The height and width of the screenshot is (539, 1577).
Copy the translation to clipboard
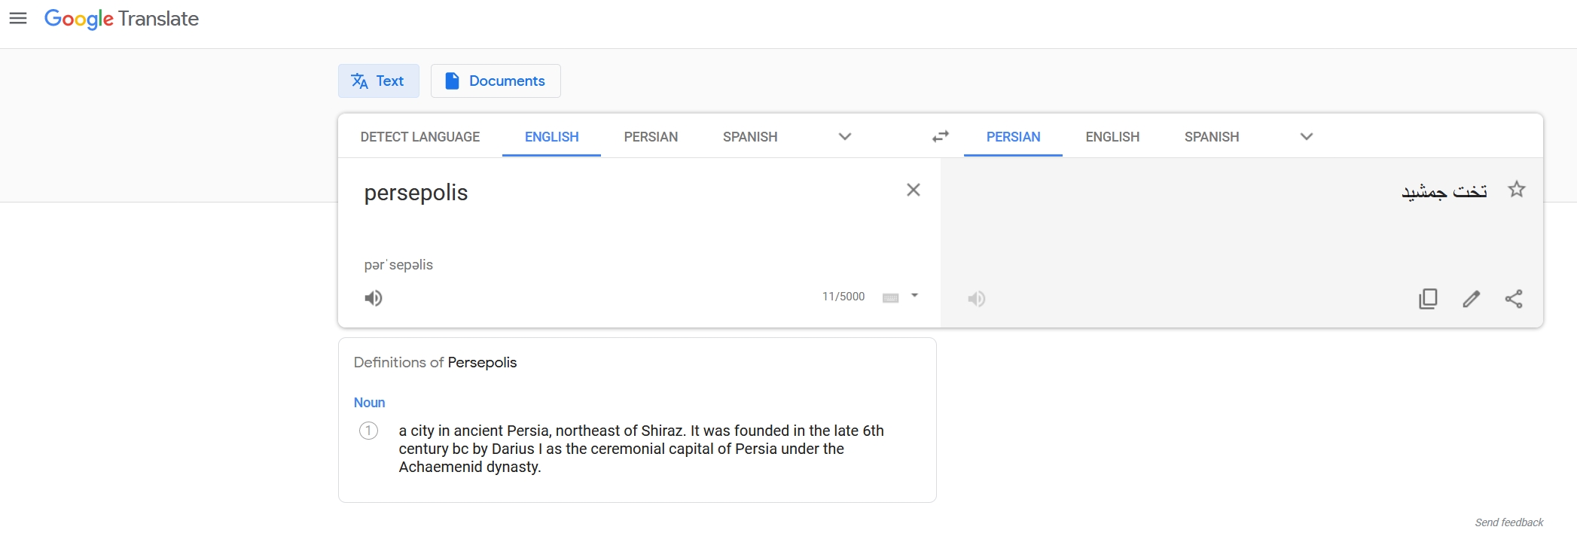[x=1428, y=299]
